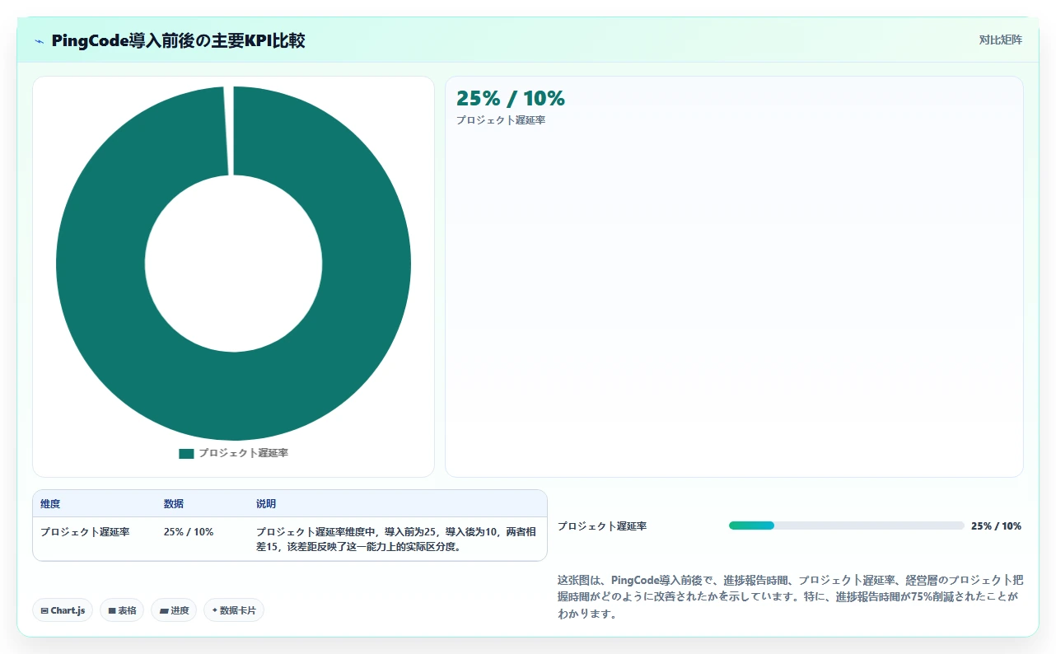This screenshot has height=654, width=1056.
Task: Click the 进度 tag chip
Action: [x=174, y=610]
